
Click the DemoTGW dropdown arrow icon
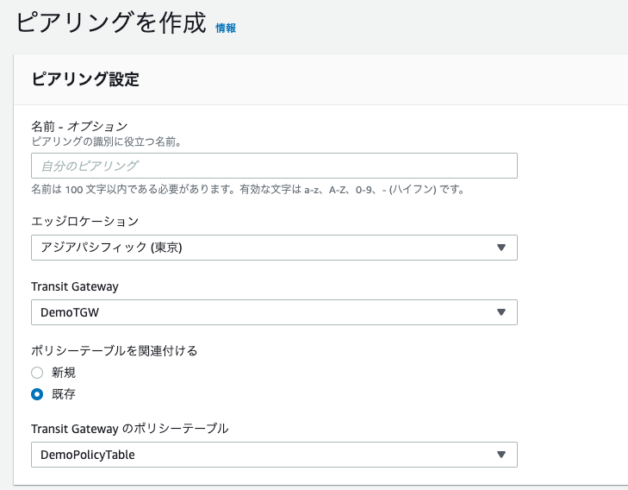[501, 312]
